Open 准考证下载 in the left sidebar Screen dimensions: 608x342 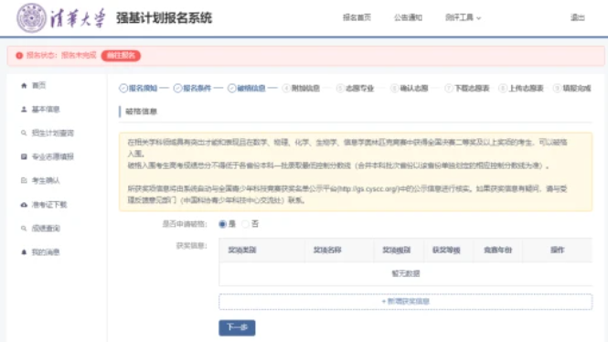[x=49, y=204]
